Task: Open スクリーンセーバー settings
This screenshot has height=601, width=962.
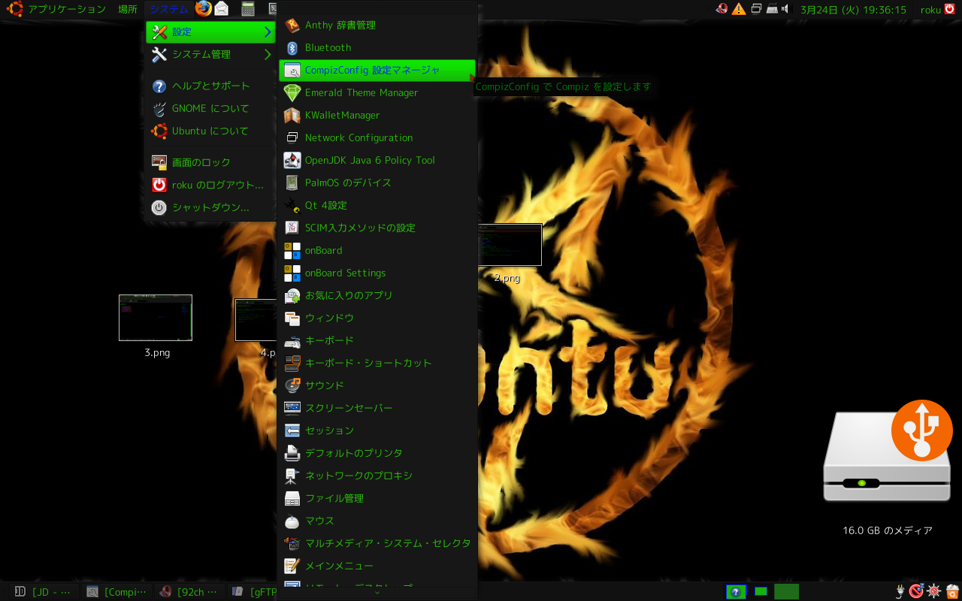Action: (x=377, y=409)
